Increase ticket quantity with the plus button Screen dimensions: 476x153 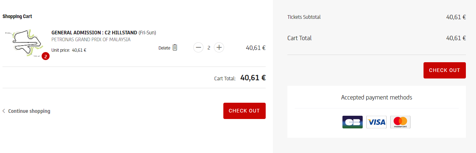(x=219, y=47)
